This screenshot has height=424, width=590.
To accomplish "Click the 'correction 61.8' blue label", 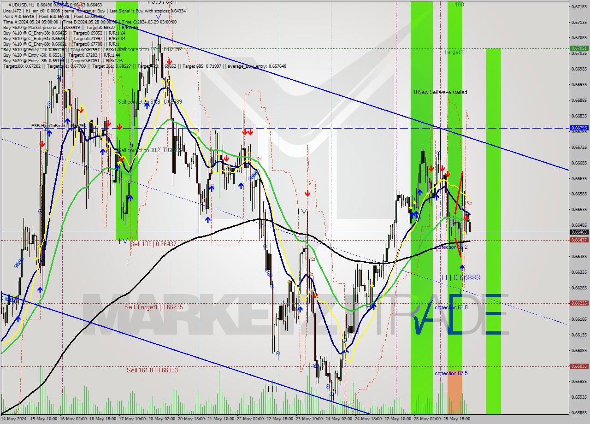I will 451,307.
